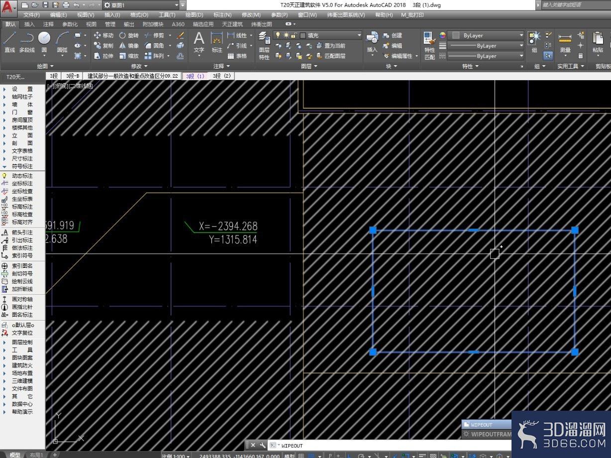Switch to the 注释 ribbon tab

click(x=48, y=24)
